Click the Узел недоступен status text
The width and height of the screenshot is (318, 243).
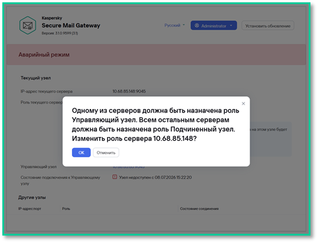click(155, 177)
